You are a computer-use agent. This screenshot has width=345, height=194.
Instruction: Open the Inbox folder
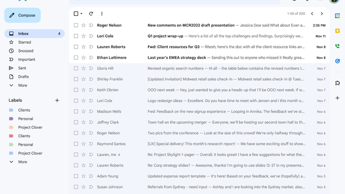(x=34, y=33)
